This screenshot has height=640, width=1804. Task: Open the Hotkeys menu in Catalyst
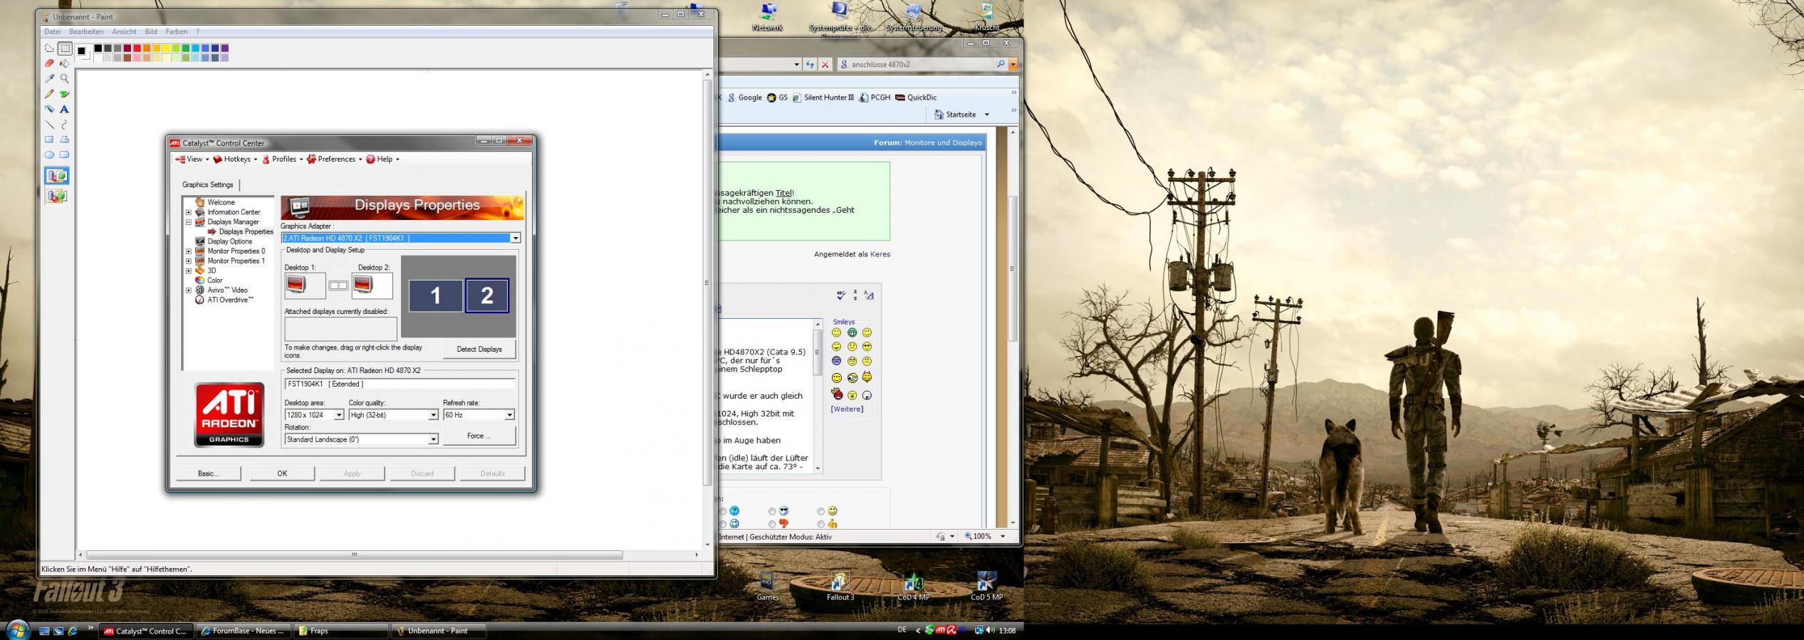[236, 159]
